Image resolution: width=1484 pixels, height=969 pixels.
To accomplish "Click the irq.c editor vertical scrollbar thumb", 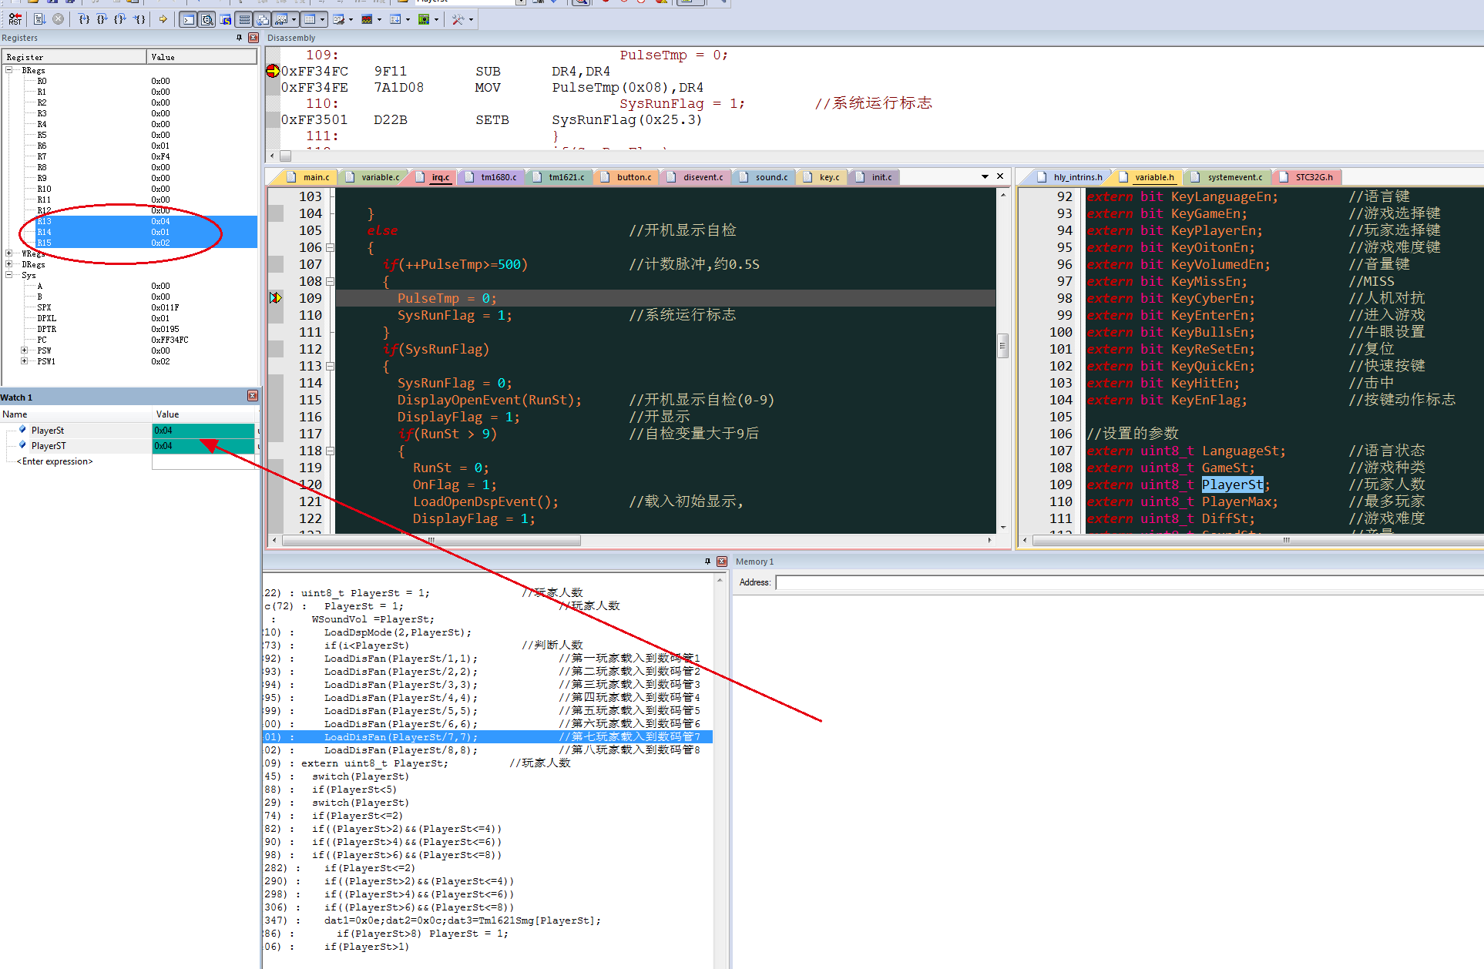I will click(x=1002, y=344).
